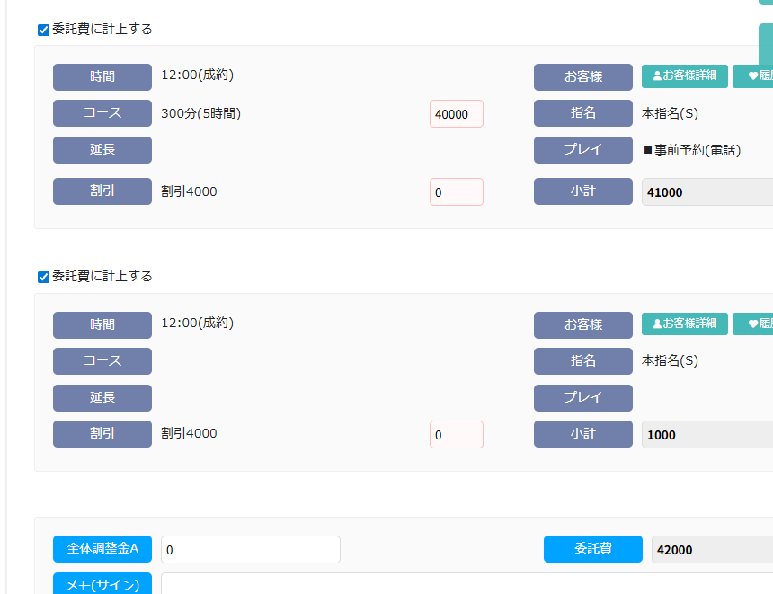Viewport: 773px width, 594px height.
Task: Click the second section's プレイ label
Action: click(x=583, y=397)
